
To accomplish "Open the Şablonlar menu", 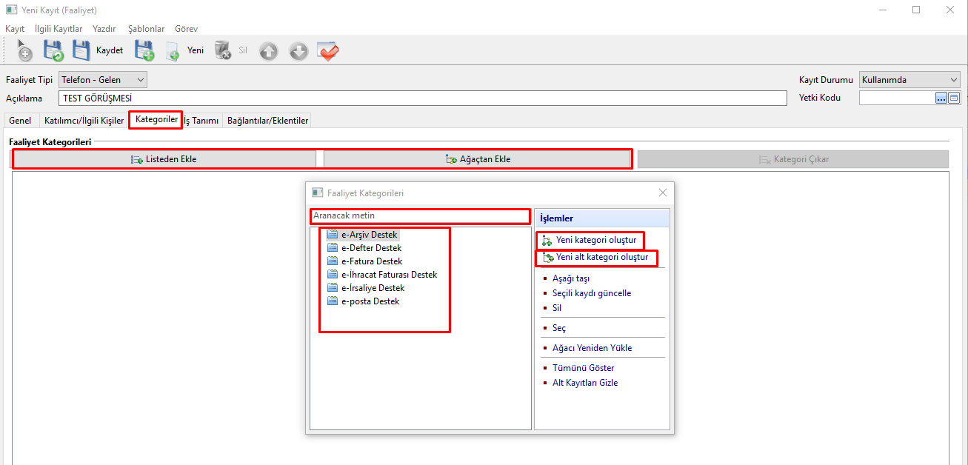I will click(x=146, y=29).
